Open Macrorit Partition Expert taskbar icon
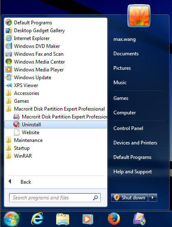This screenshot has width=172, height=227. click(x=139, y=219)
